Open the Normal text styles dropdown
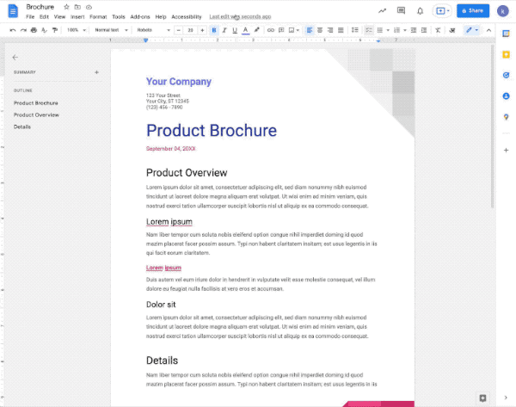 [111, 30]
